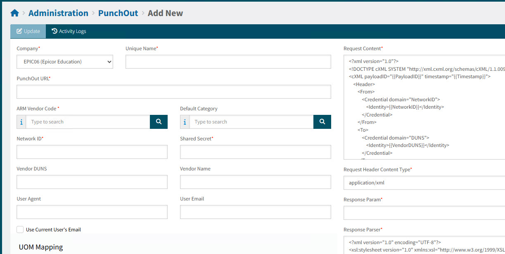The width and height of the screenshot is (505, 254).
Task: Click the info icon beside ARM Vendor Code
Action: (21, 122)
